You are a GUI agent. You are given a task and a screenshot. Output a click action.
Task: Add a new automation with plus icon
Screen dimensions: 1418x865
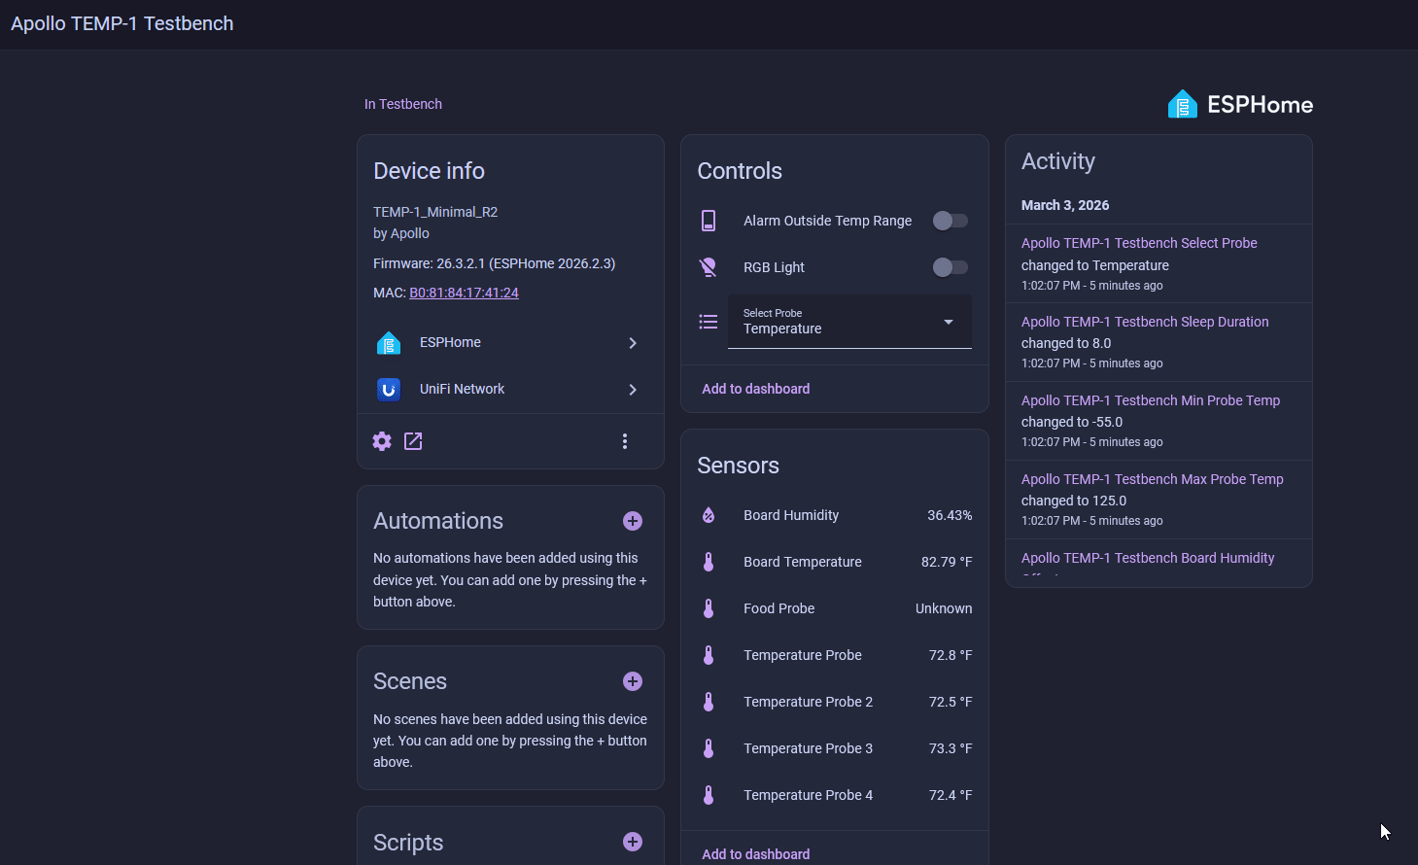(633, 521)
